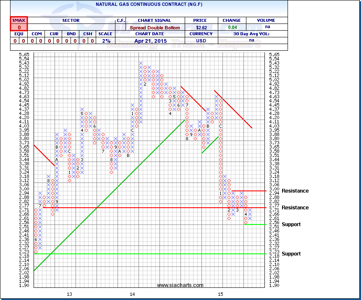This screenshot has width=361, height=300.
Task: Click the year 15 axis label
Action: 220,294
